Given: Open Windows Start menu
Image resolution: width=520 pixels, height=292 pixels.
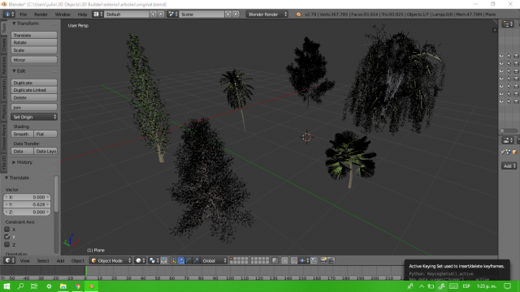Looking at the screenshot, I should [x=6, y=286].
